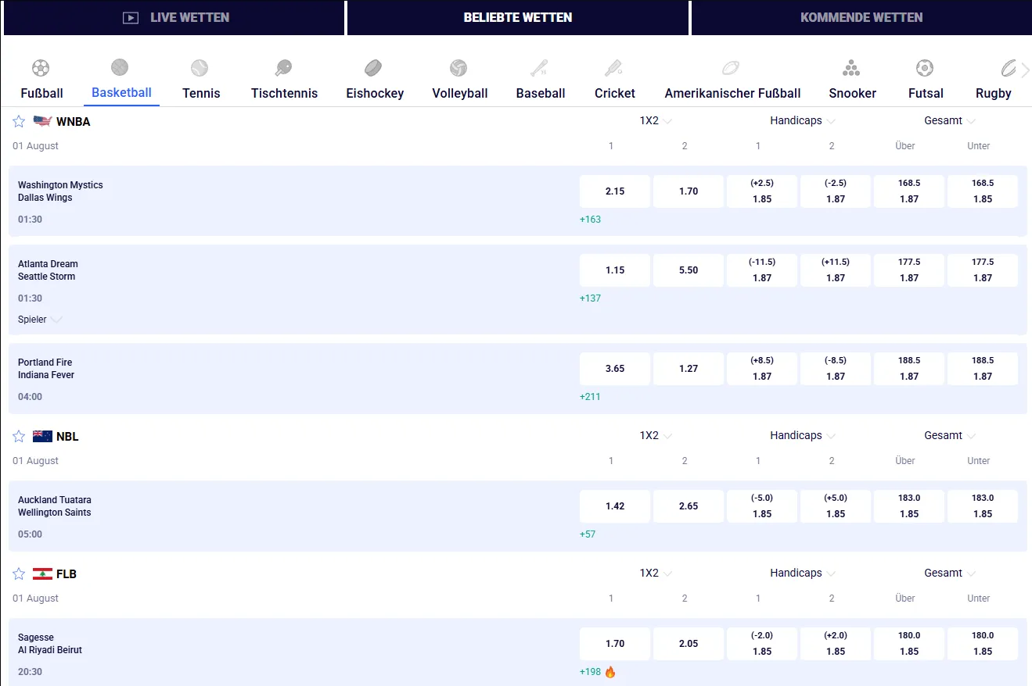Expand the FLB Handicaps dropdown
Screen dimensions: 1032x686
(803, 573)
